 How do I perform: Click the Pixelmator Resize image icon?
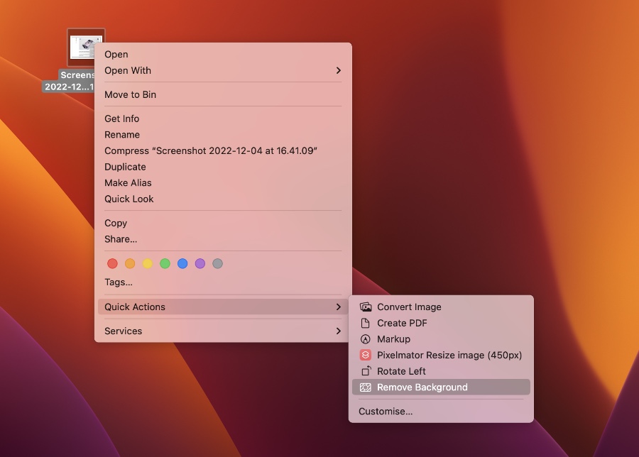click(366, 355)
